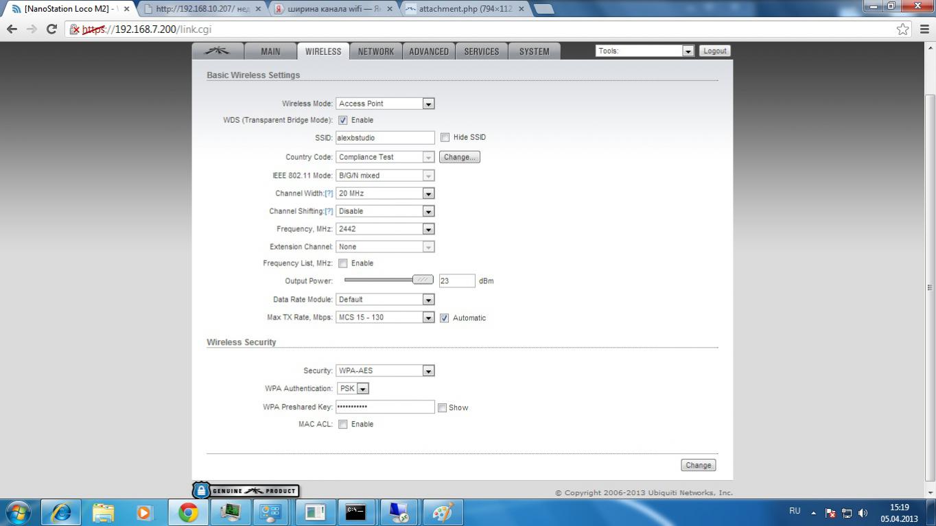Toggle Automatic Max TX Rate checkbox
This screenshot has width=936, height=526.
point(444,318)
